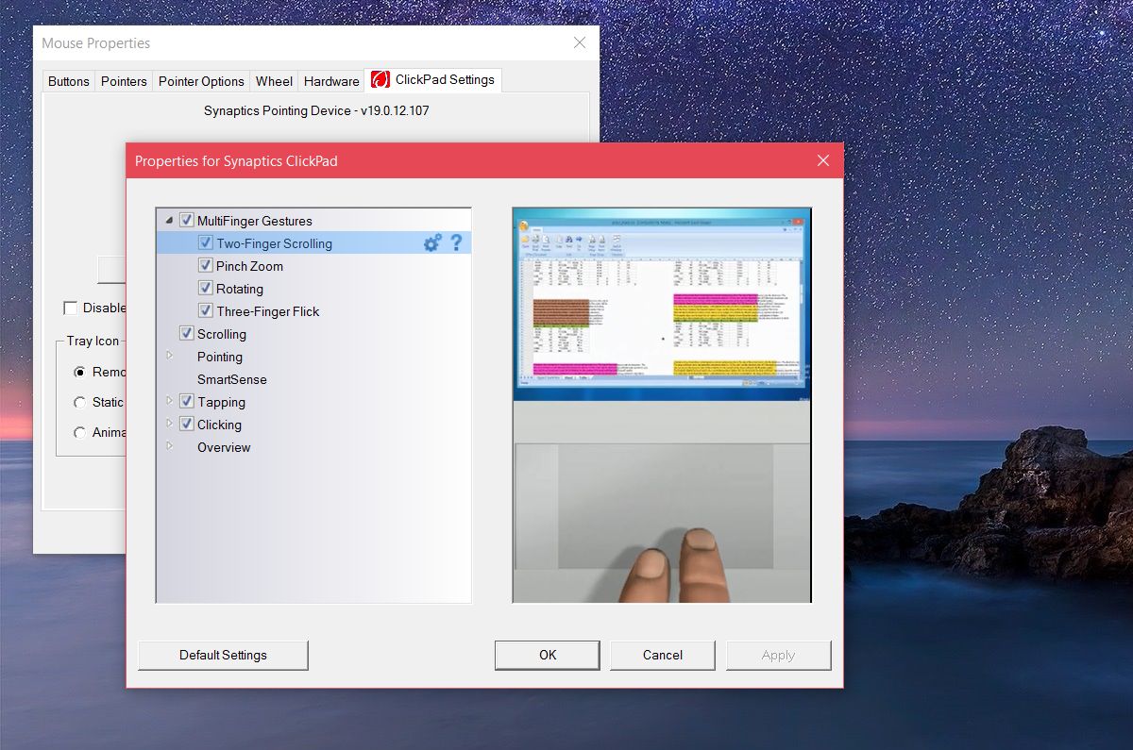1133x750 pixels.
Task: Select Remove tray icon radio option
Action: point(80,372)
